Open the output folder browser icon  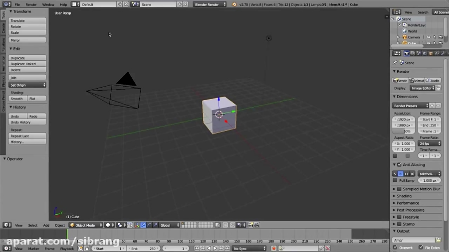tap(438, 240)
